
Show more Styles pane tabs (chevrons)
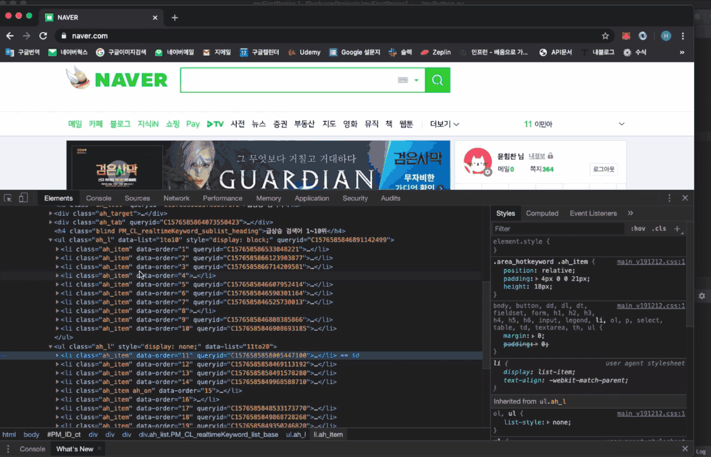pos(630,213)
